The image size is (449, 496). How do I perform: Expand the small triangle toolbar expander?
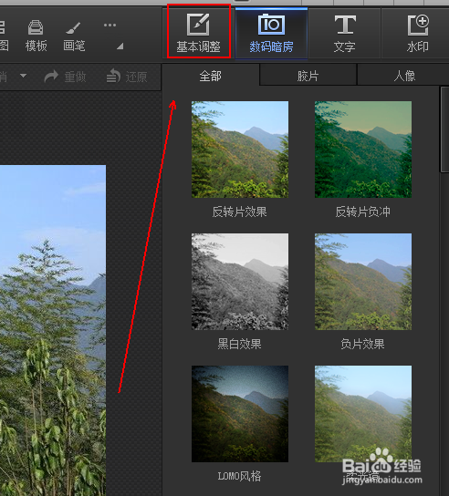pyautogui.click(x=120, y=46)
